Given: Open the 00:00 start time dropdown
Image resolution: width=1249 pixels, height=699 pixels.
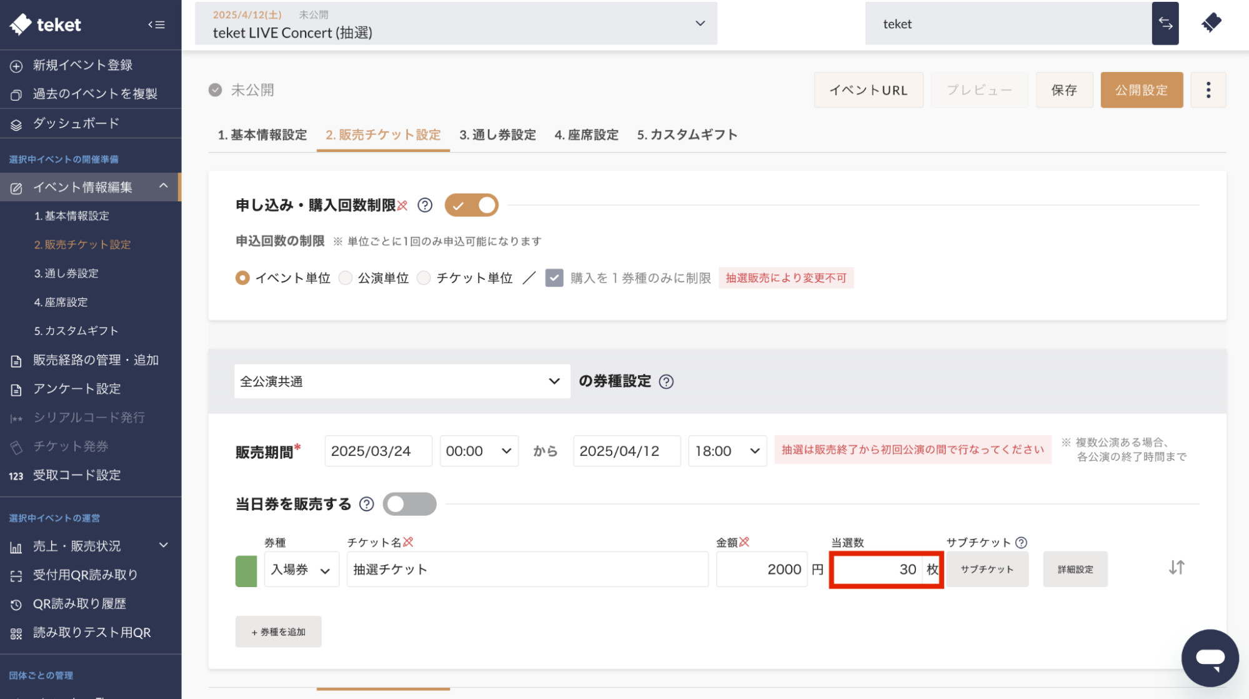Looking at the screenshot, I should click(x=479, y=451).
